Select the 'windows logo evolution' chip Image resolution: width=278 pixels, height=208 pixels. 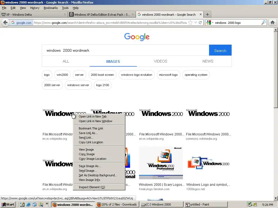click(x=137, y=75)
